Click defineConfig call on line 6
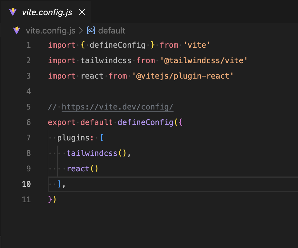 click(145, 122)
